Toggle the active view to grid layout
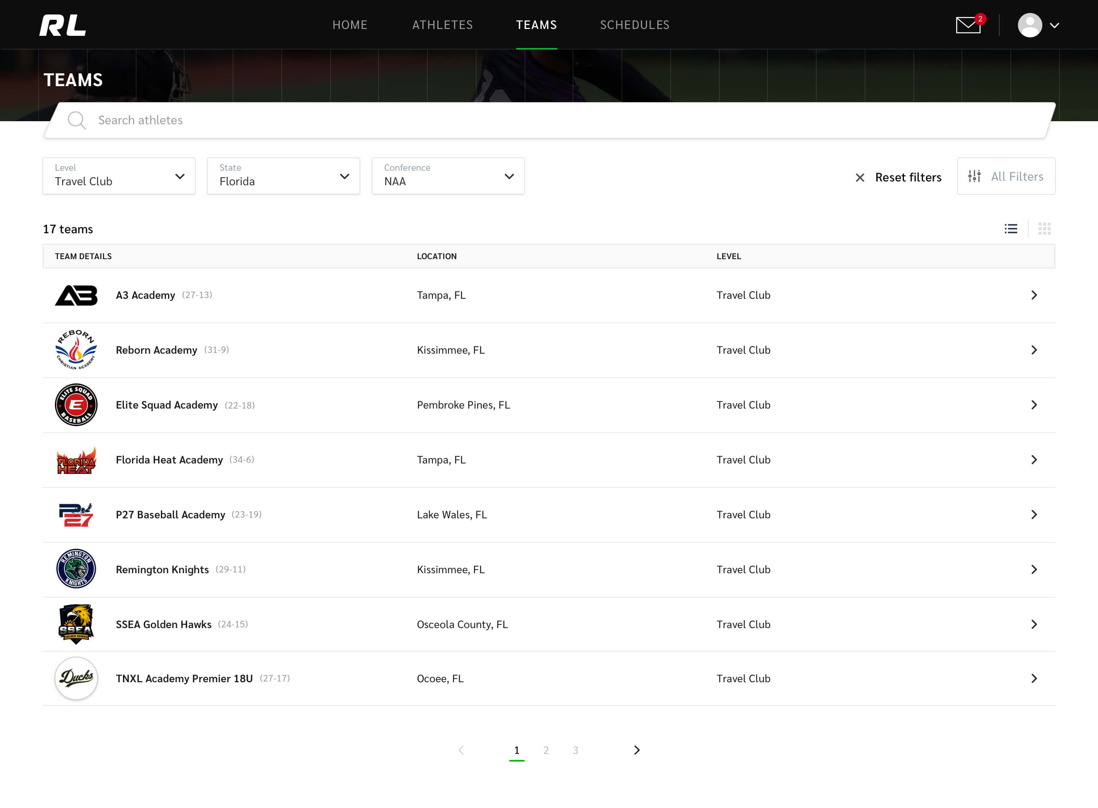This screenshot has height=808, width=1098. click(x=1045, y=228)
